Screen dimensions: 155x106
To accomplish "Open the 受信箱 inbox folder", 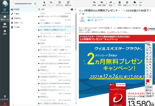I will pos(23,9).
